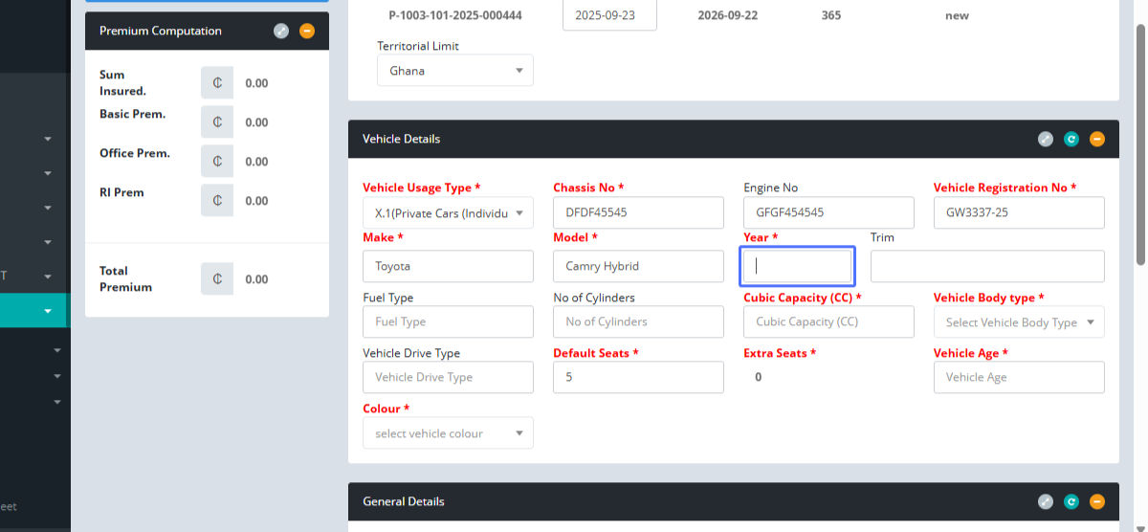Click the policy start date field 2025-09-23

pyautogui.click(x=609, y=15)
